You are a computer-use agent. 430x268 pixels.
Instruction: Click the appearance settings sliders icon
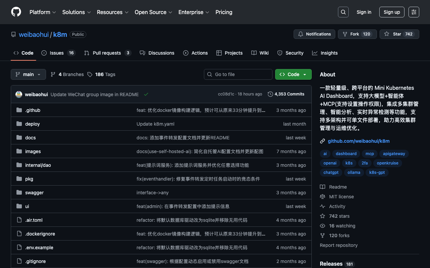[414, 12]
